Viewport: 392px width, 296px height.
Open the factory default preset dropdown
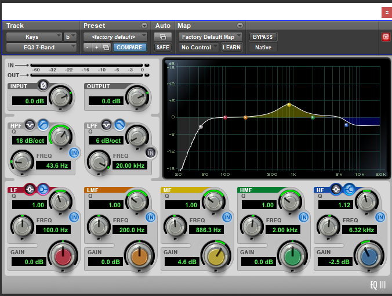pyautogui.click(x=115, y=37)
